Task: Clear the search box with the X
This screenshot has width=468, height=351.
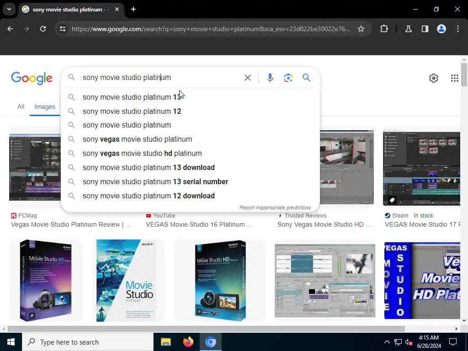Action: click(247, 78)
